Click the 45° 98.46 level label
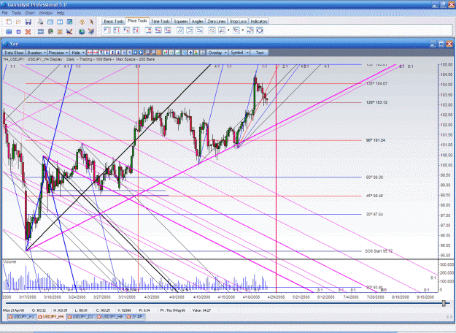Screen dimensions: 456x333 374,196
